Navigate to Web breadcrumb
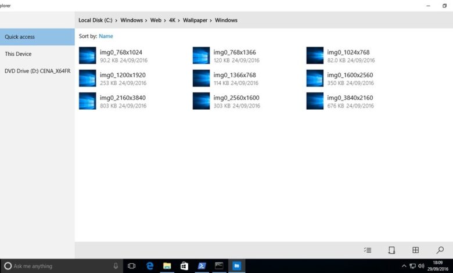The height and width of the screenshot is (273, 453). pyautogui.click(x=156, y=20)
